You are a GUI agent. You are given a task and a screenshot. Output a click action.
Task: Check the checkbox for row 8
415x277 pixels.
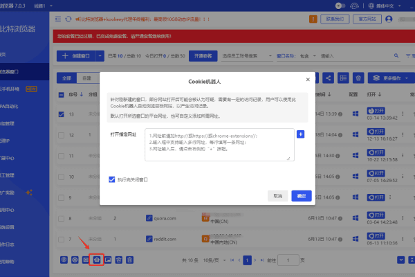tap(61, 219)
